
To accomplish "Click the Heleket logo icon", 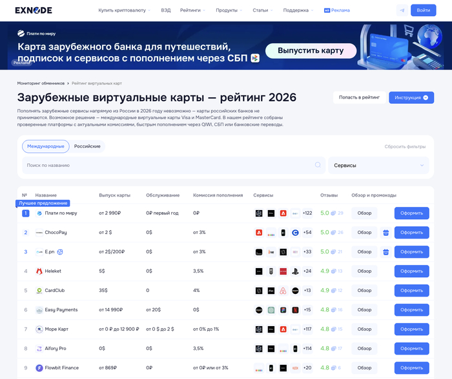I will point(39,271).
